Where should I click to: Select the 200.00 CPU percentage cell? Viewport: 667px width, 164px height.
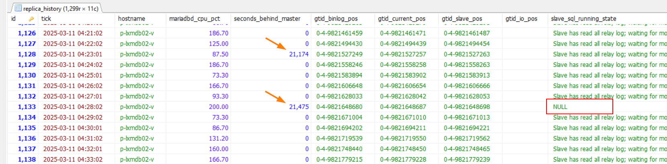click(x=218, y=107)
